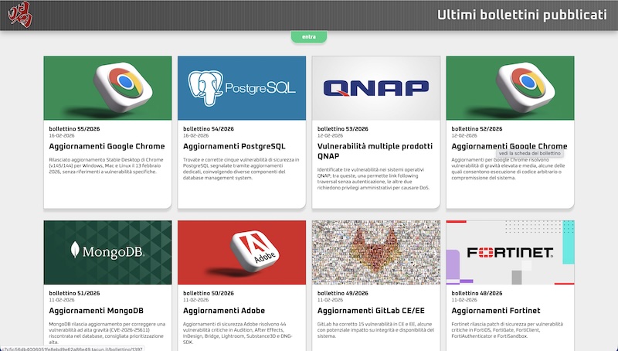Select the QNAP logo banner
618x351 pixels.
click(x=376, y=88)
